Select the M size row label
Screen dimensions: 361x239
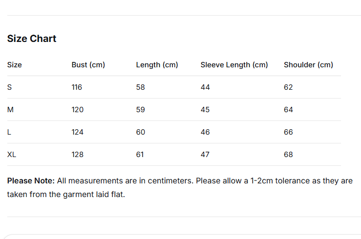pos(10,110)
